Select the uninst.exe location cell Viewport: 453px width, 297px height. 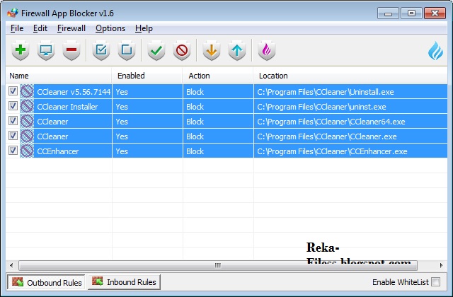click(350, 107)
